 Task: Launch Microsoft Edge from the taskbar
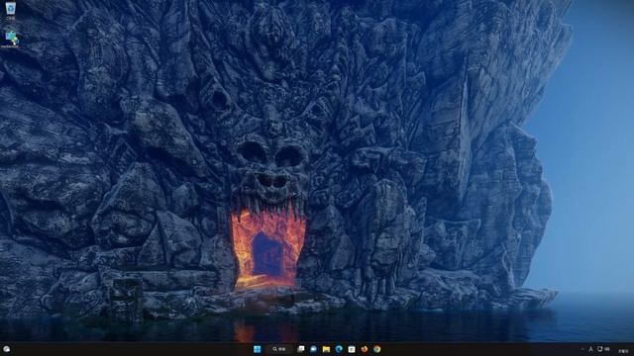coord(339,349)
